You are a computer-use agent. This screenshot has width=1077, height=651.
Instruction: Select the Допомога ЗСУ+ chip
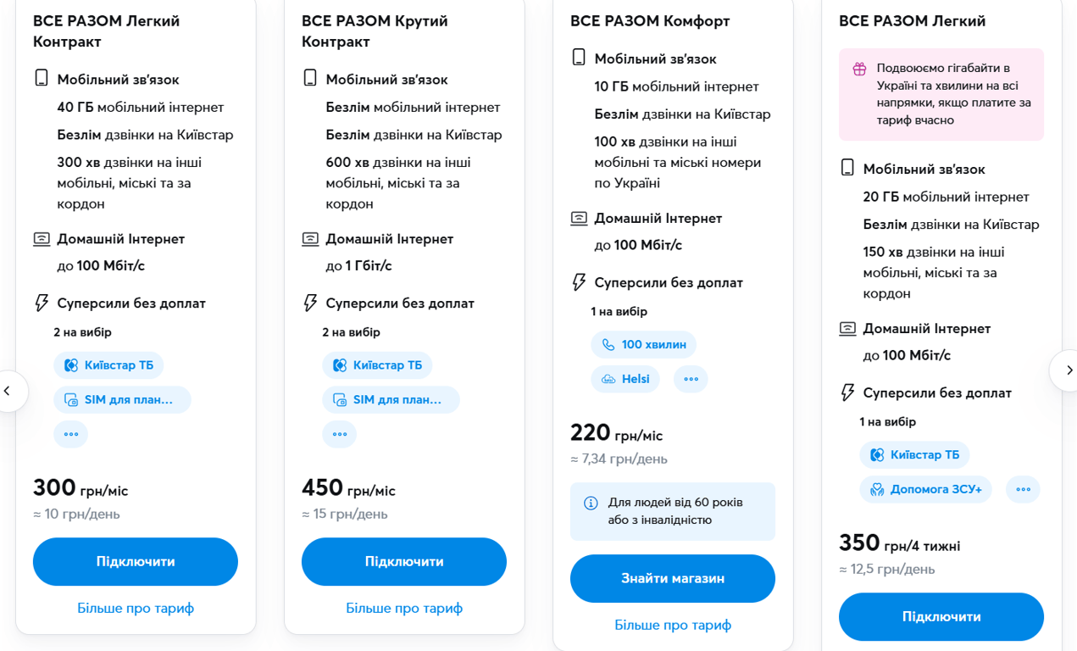pos(925,489)
